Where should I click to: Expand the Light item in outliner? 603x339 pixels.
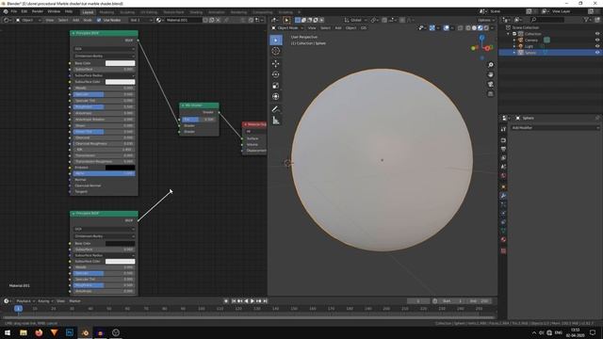coord(514,46)
